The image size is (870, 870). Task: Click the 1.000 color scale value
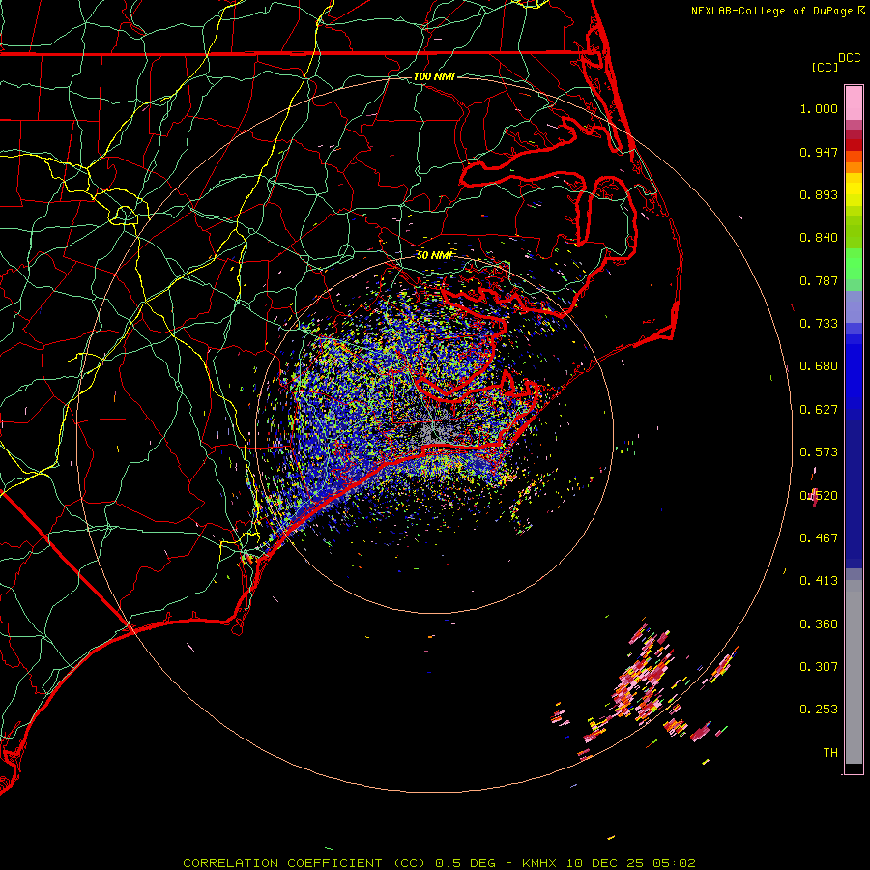(x=819, y=108)
